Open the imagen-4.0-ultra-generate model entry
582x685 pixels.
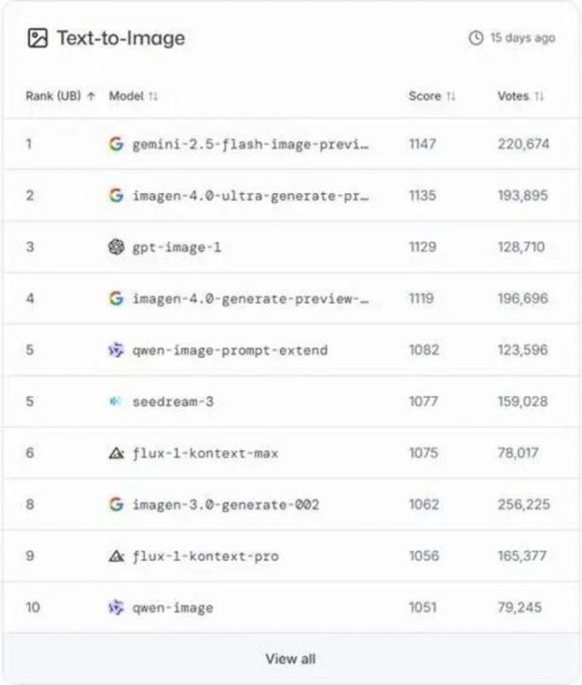[251, 196]
